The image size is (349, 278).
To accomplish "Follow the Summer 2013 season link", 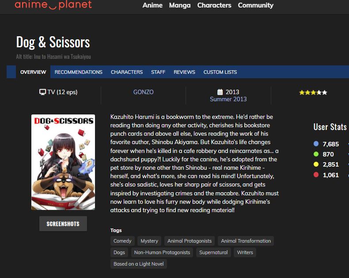I will point(228,99).
